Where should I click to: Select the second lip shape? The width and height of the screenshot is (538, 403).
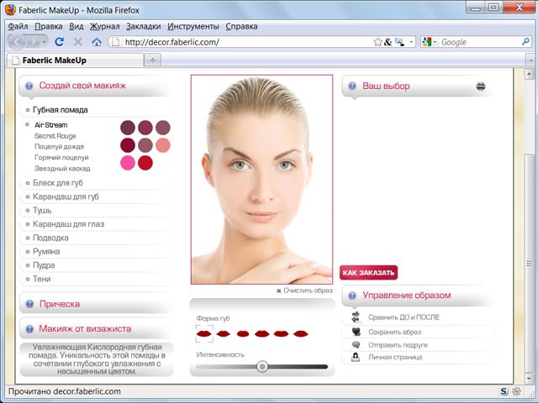(224, 333)
